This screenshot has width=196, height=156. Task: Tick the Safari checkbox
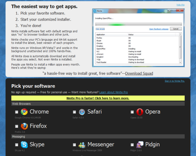point(74,112)
